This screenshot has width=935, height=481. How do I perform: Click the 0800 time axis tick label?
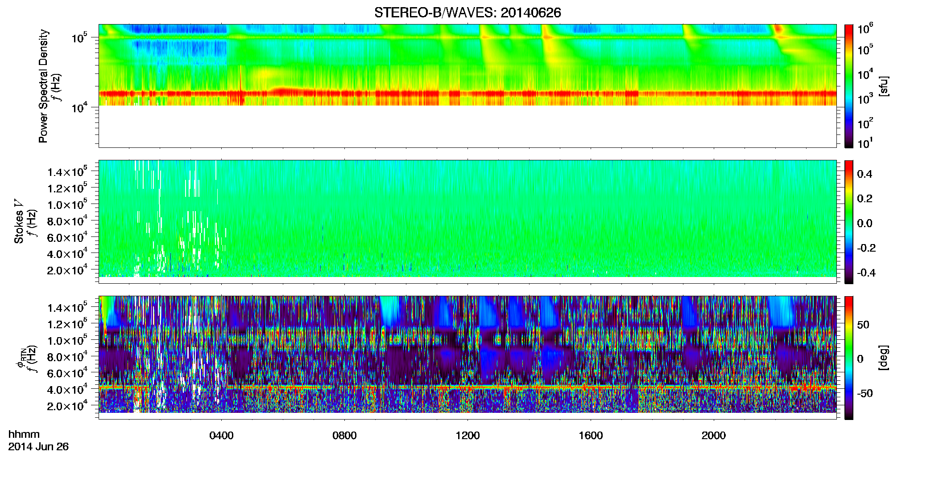click(344, 436)
